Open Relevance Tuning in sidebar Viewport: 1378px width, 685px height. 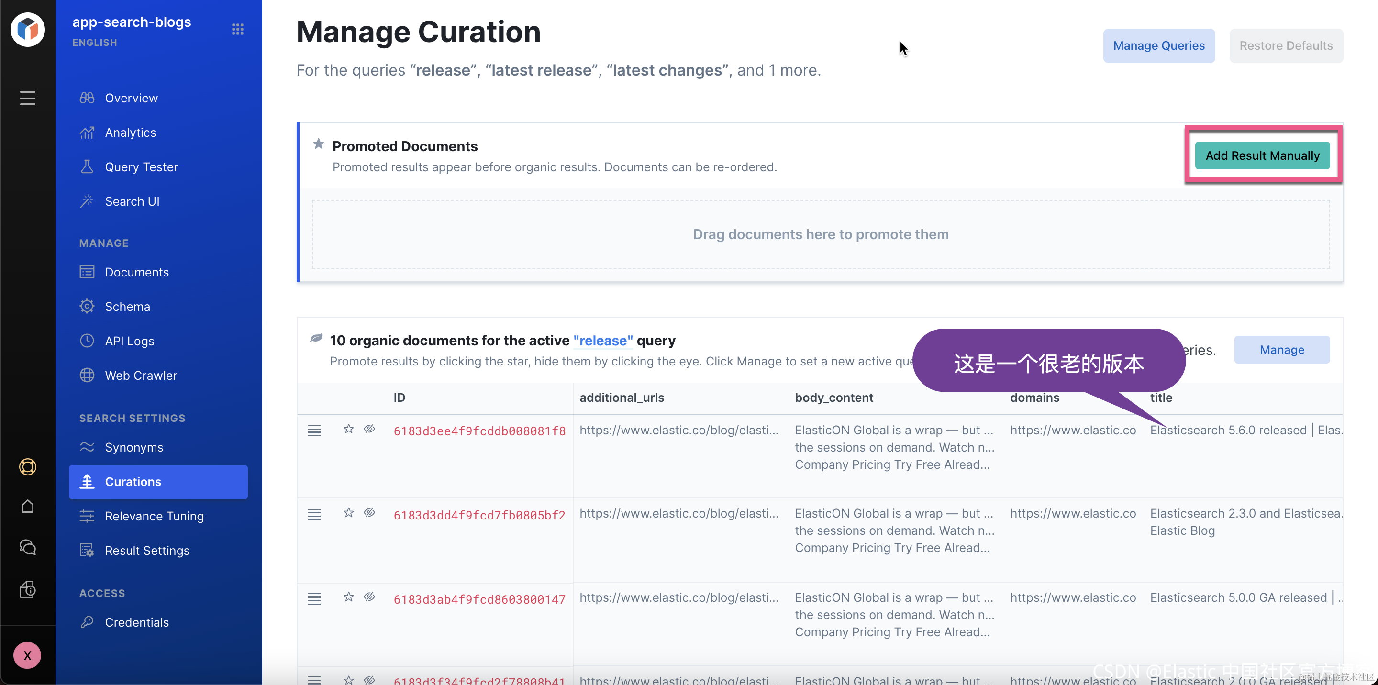click(154, 516)
